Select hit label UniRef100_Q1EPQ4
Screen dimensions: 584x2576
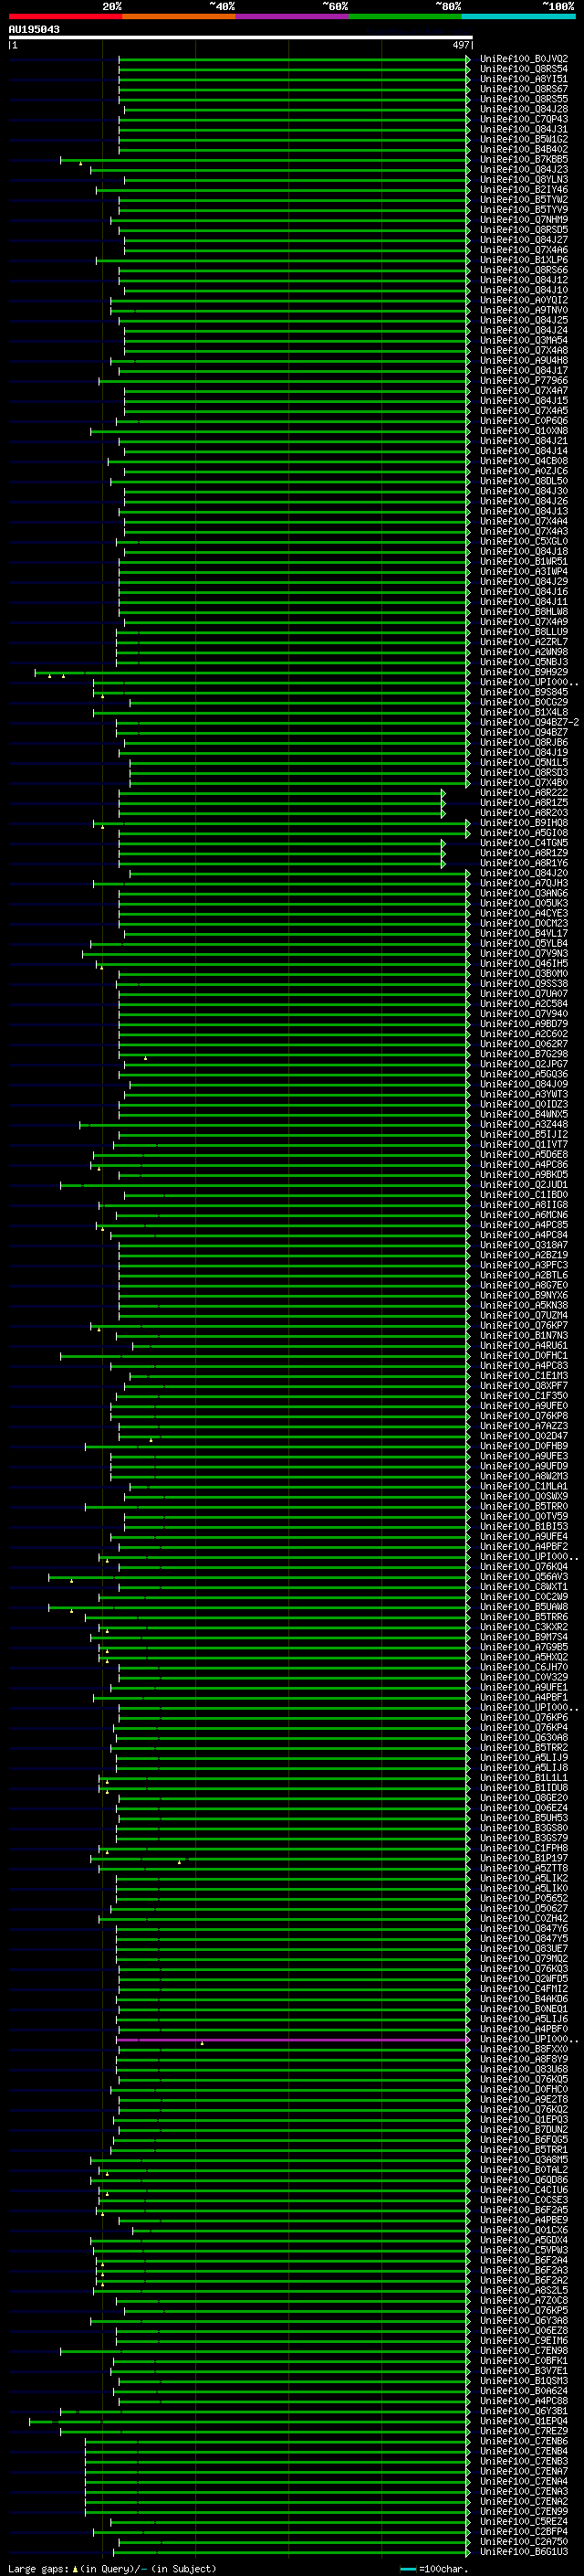pos(524,2421)
